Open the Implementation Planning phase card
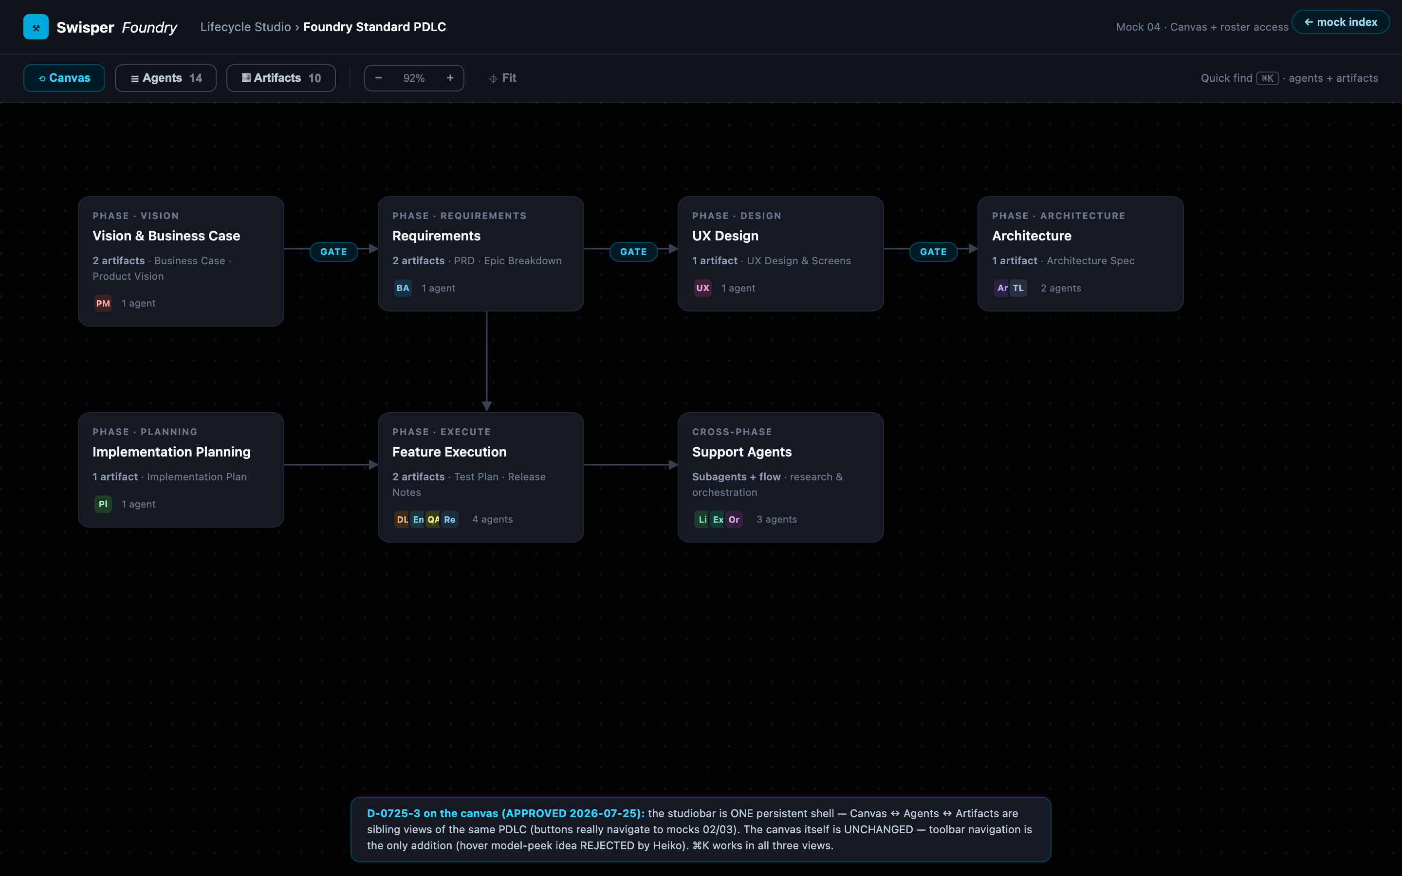 pos(181,469)
